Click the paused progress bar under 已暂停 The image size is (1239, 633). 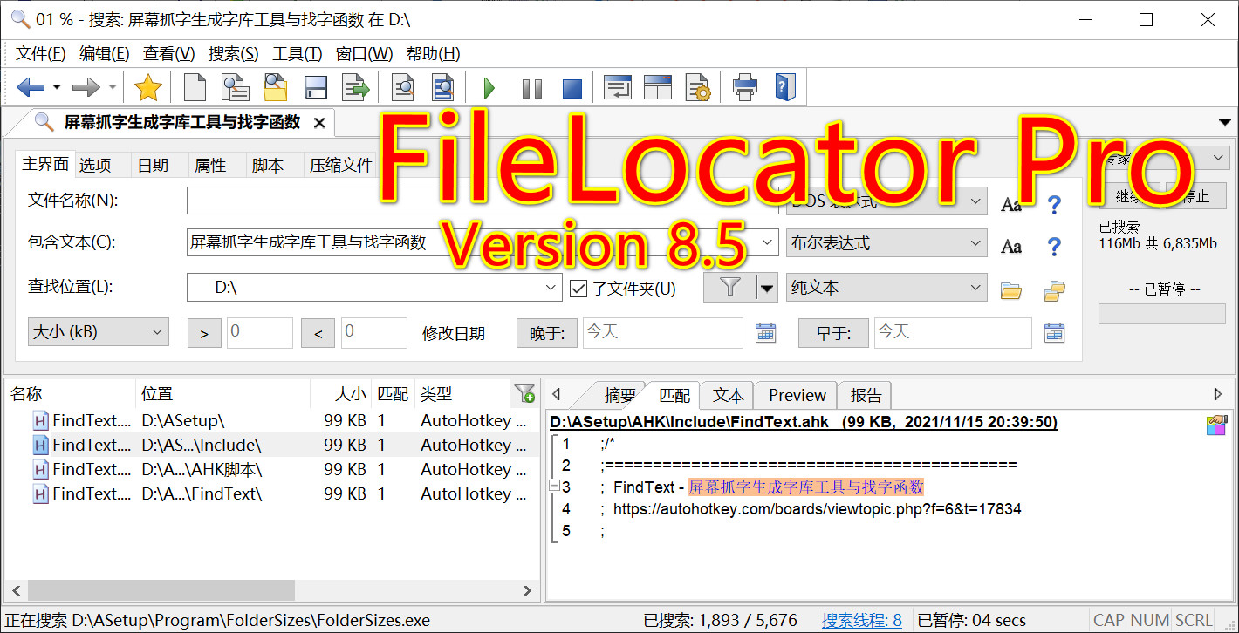click(x=1161, y=314)
